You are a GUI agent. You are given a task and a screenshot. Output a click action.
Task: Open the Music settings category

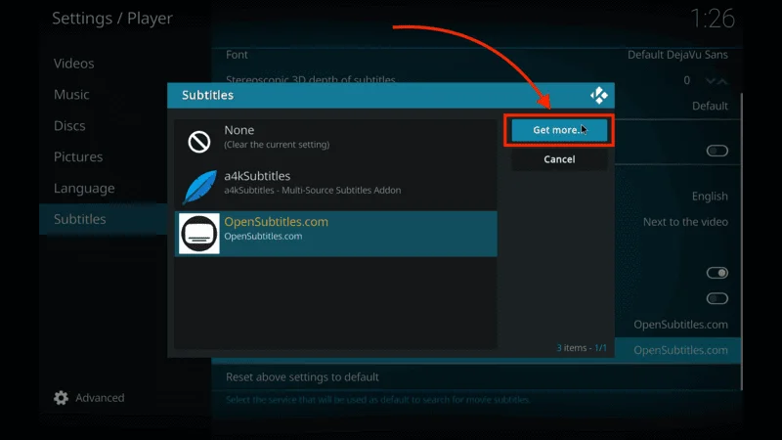[71, 94]
